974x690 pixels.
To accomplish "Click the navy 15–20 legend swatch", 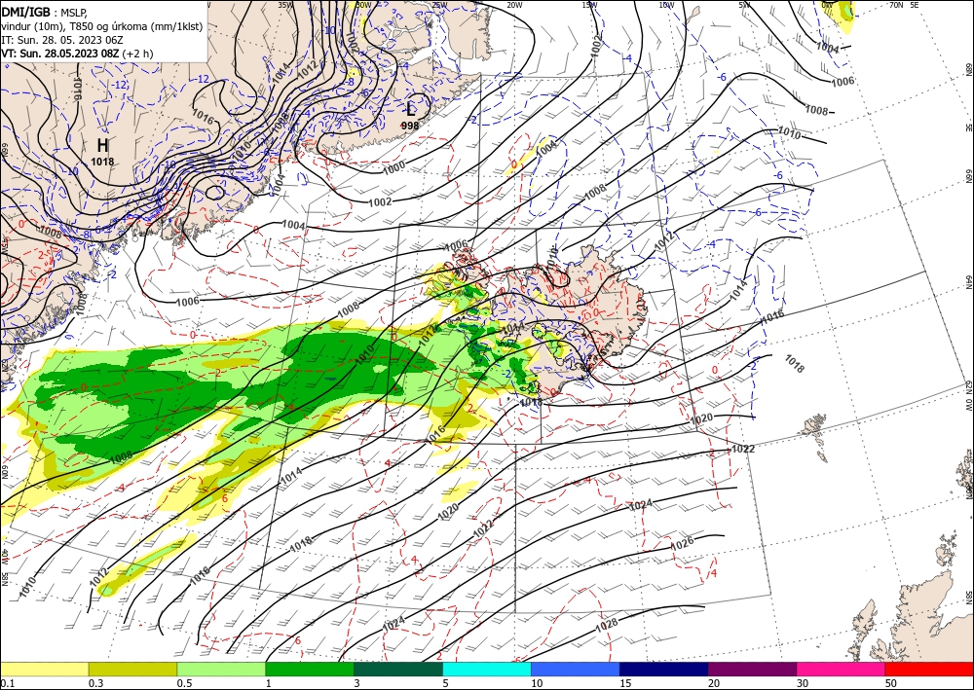I will click(x=664, y=670).
